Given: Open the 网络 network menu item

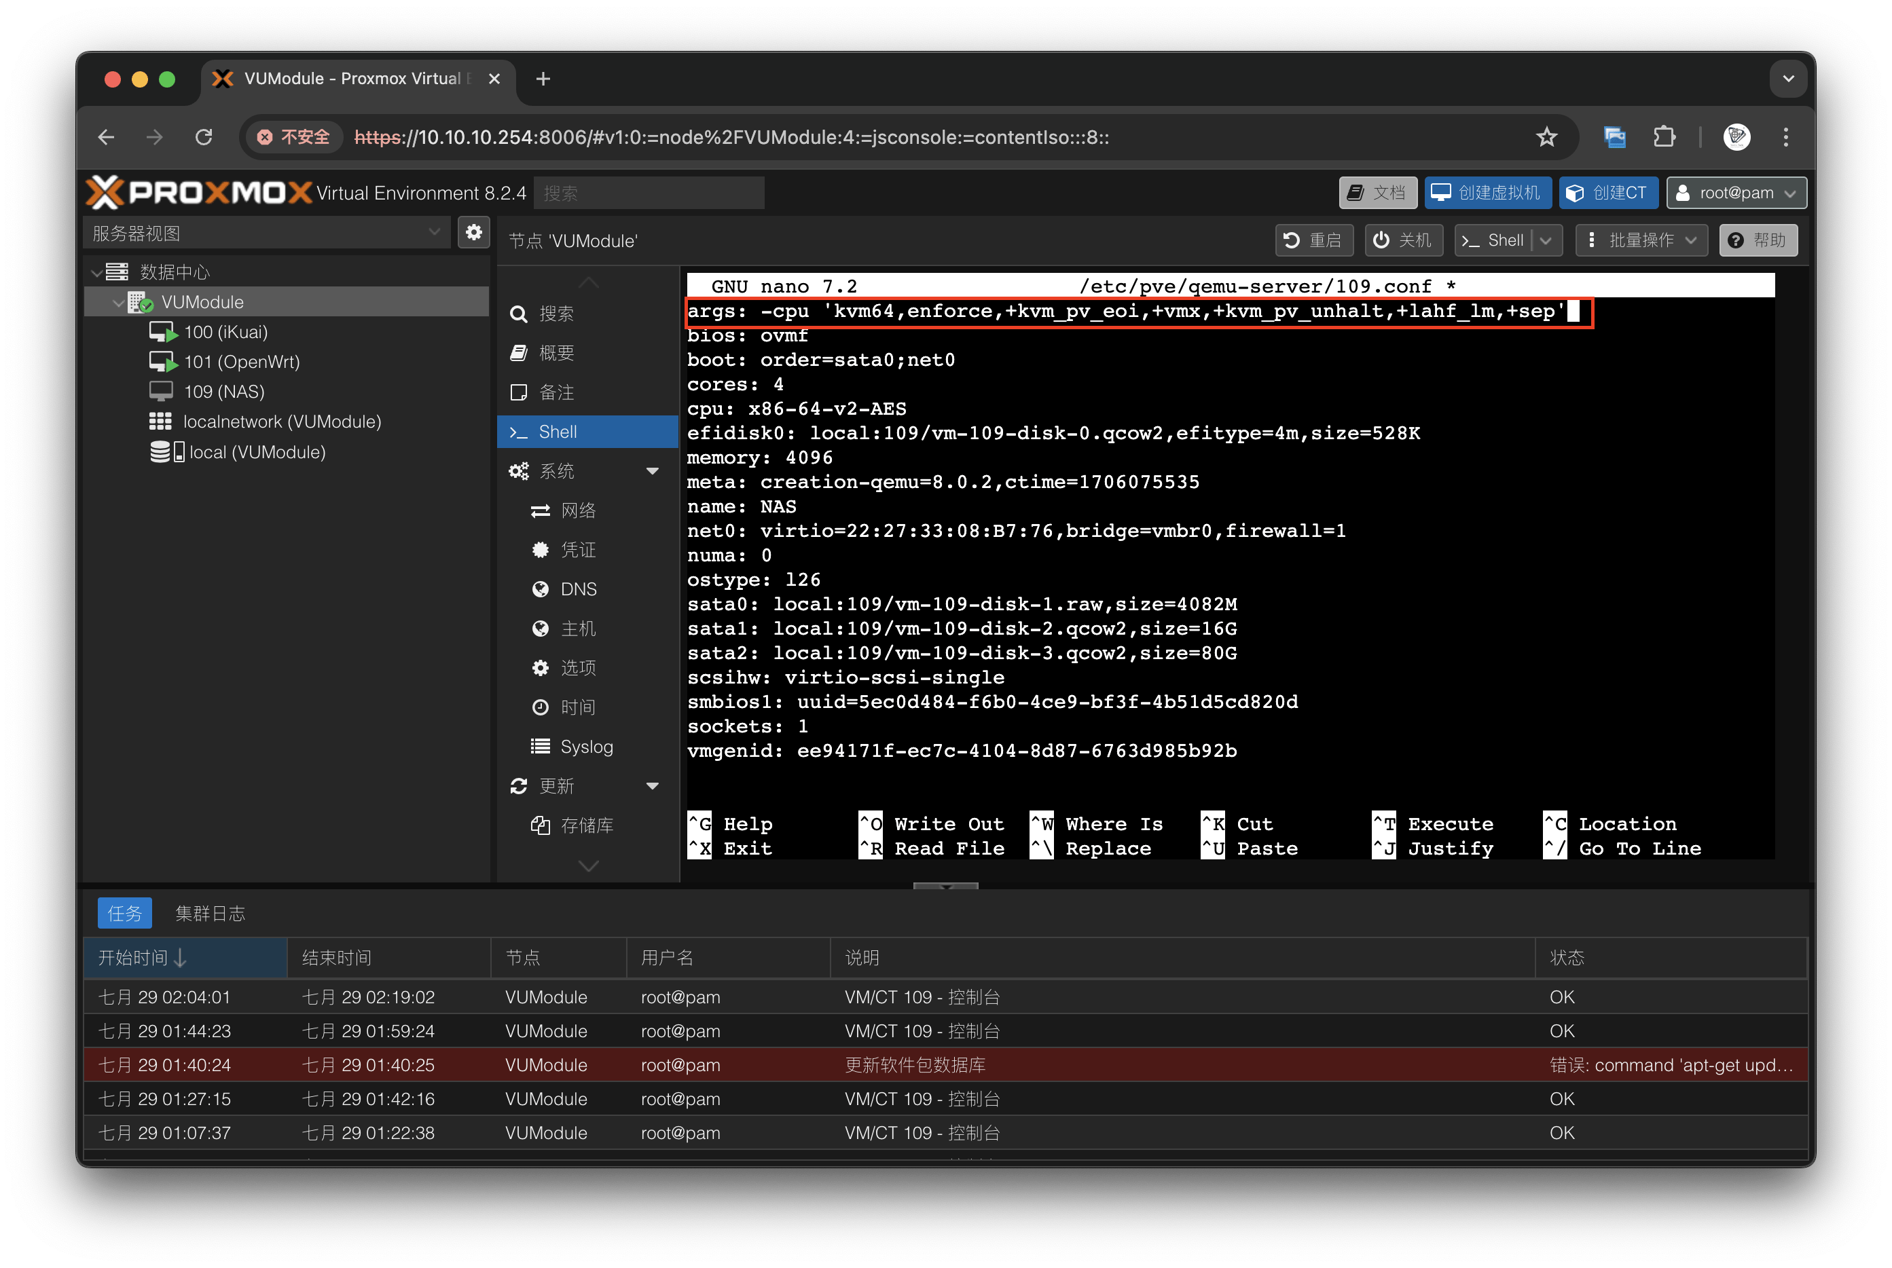Looking at the screenshot, I should tap(587, 510).
